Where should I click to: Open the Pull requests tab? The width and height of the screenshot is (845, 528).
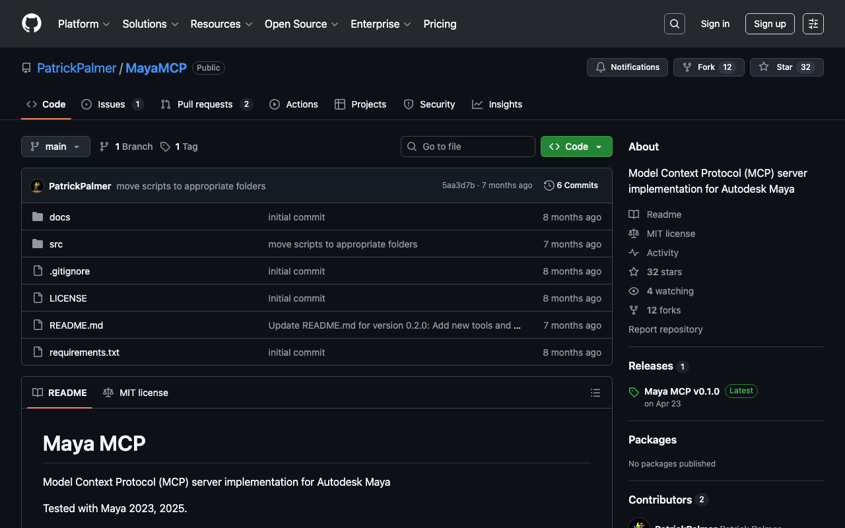click(205, 104)
